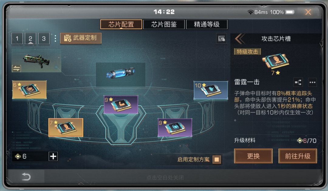The width and height of the screenshot is (328, 191).
Task: Toggle 启用定制方案 checkbox
Action: (x=217, y=160)
